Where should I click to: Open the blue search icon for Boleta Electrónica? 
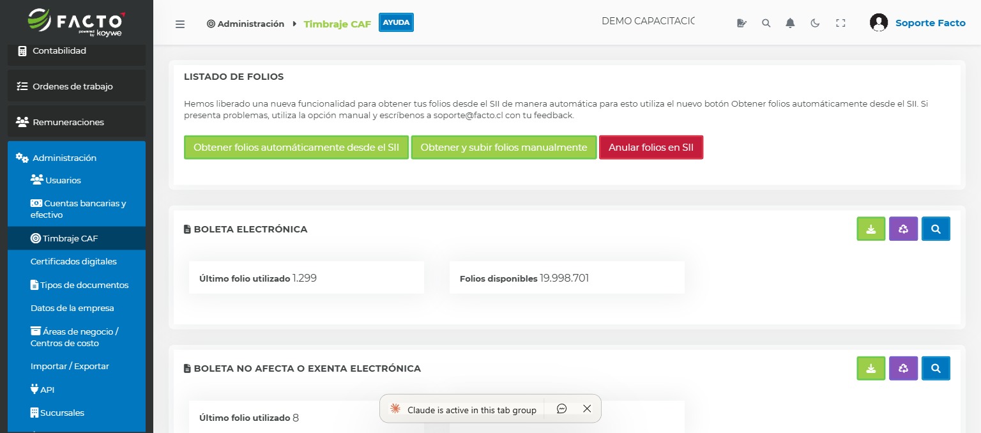936,229
